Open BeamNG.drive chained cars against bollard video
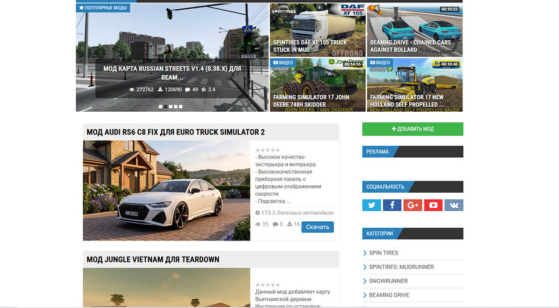559x308 pixels. click(x=415, y=30)
